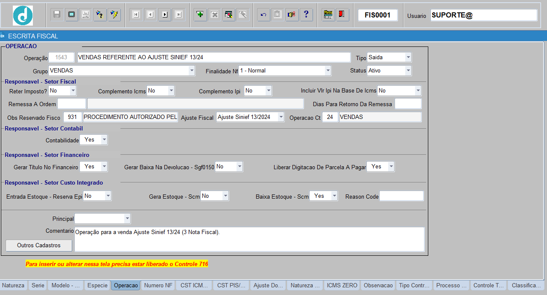This screenshot has height=295, width=547.
Task: Click the operation description field VENDAS REFERENTE
Action: click(x=214, y=58)
